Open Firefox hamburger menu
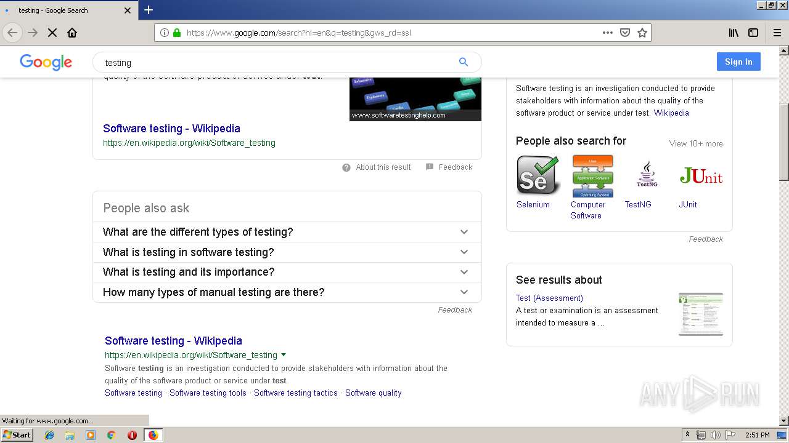 tap(777, 33)
